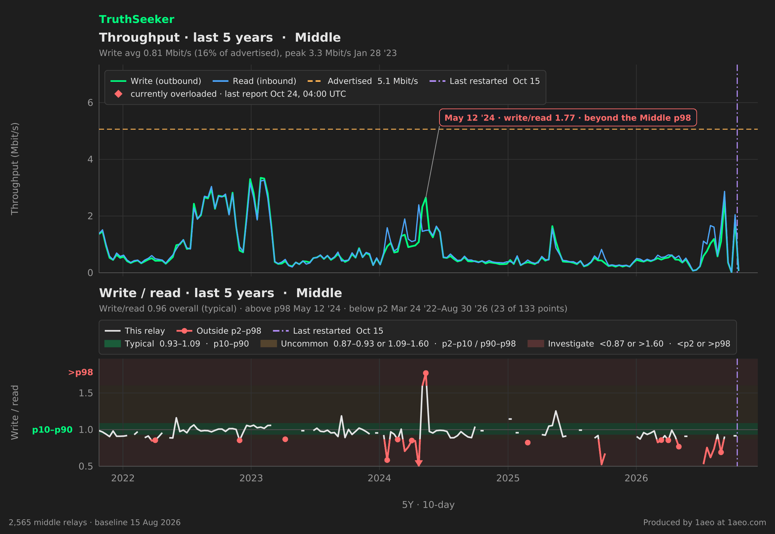Click the 'currently overloaded · last report' legend text
Screen dimensions: 775x534
[238, 94]
